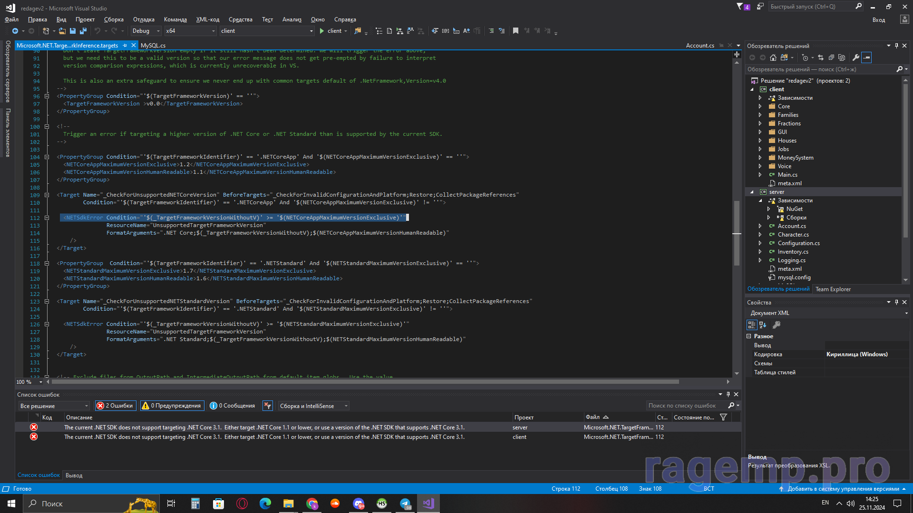
Task: Click Добавить в систему управления версиями
Action: (843, 489)
